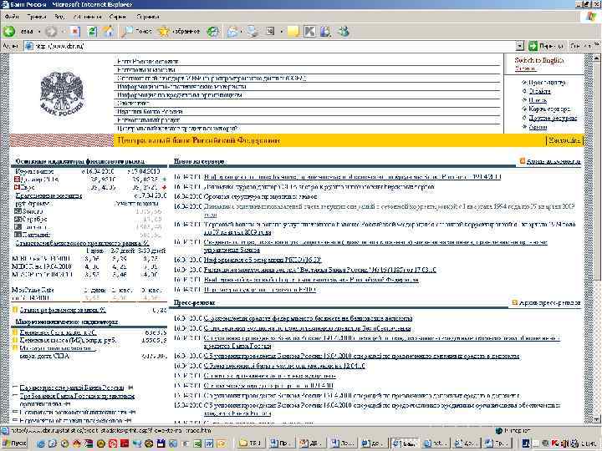Stop loading with the red X icon
This screenshot has width=602, height=451.
pos(74,32)
